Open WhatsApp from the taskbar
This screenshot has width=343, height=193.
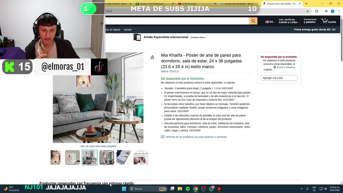(x=211, y=189)
